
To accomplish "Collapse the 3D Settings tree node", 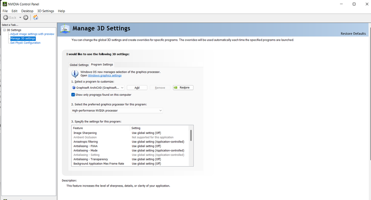I will tap(4, 30).
